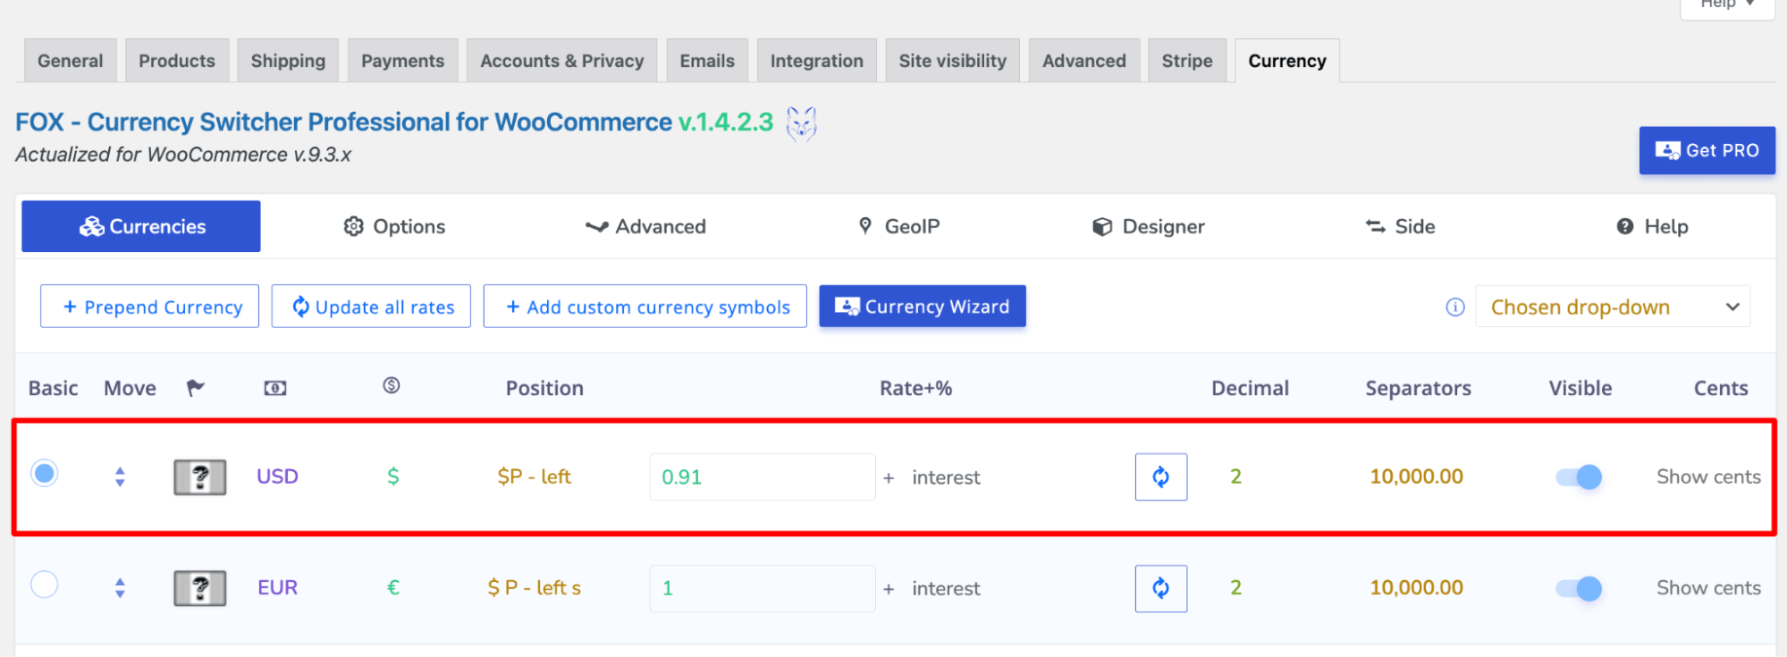Select EUR as the basic currency
1787x657 pixels.
click(45, 585)
